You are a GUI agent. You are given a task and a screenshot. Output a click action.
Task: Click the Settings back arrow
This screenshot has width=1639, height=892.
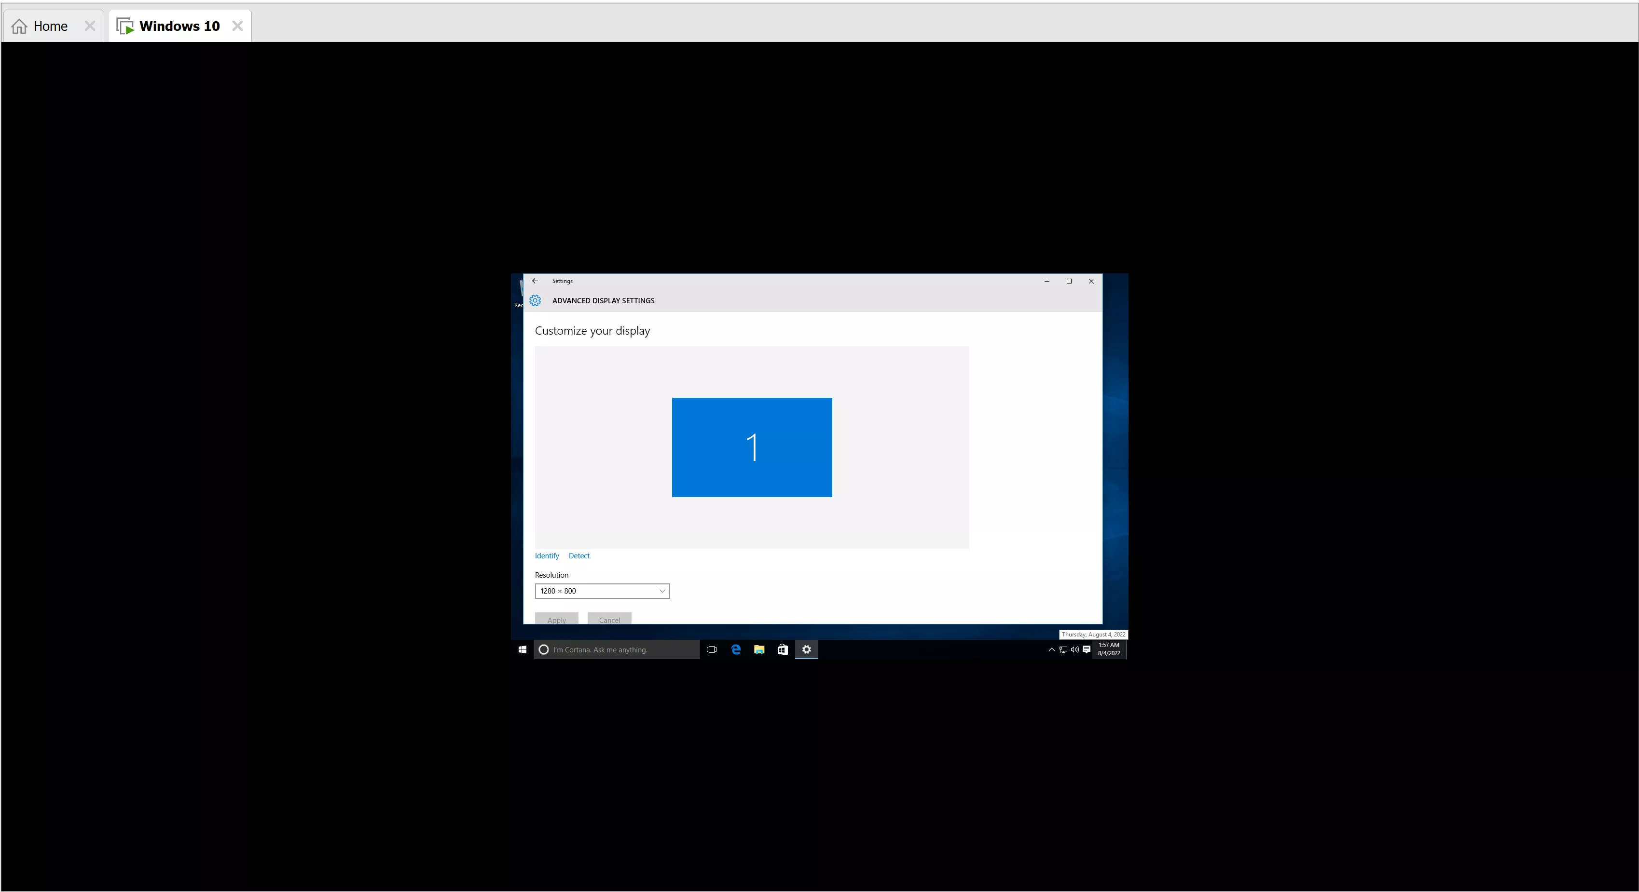click(535, 281)
